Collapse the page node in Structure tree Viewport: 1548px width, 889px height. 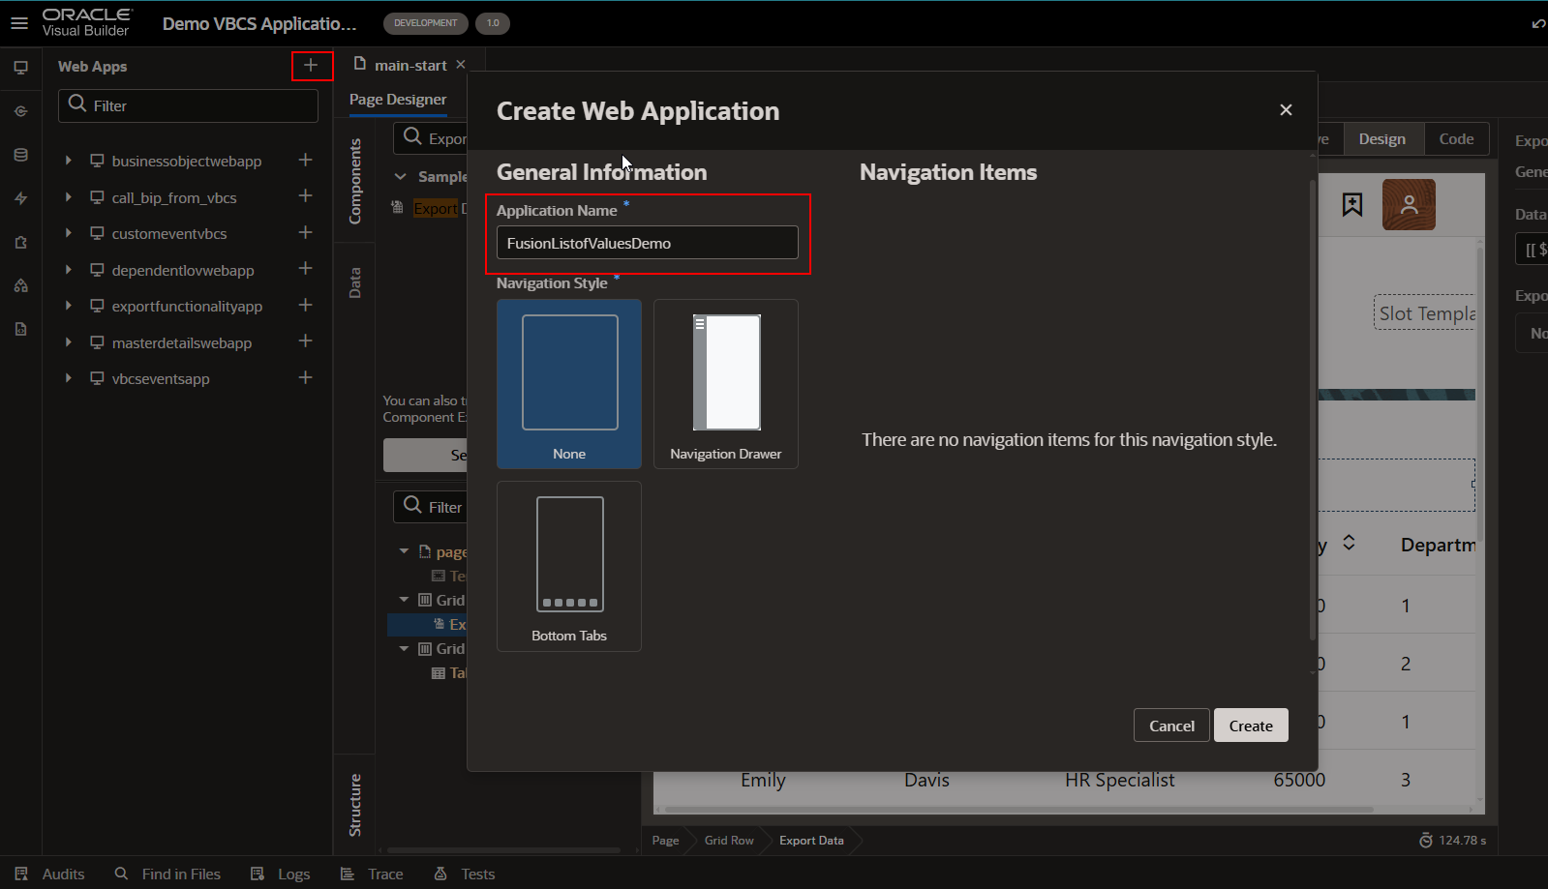pos(404,551)
